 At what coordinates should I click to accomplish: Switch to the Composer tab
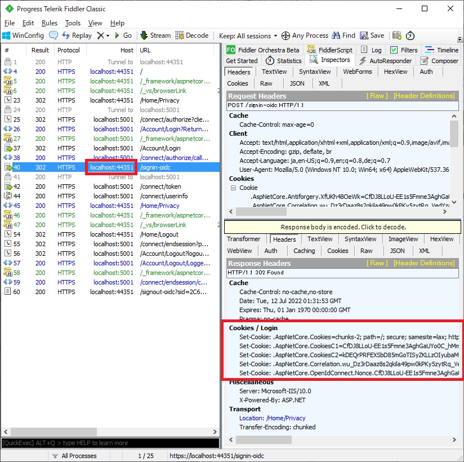point(439,61)
